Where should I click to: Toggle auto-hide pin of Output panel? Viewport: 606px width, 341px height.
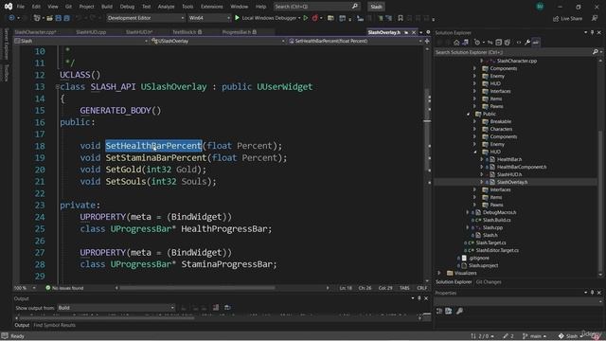(x=419, y=298)
